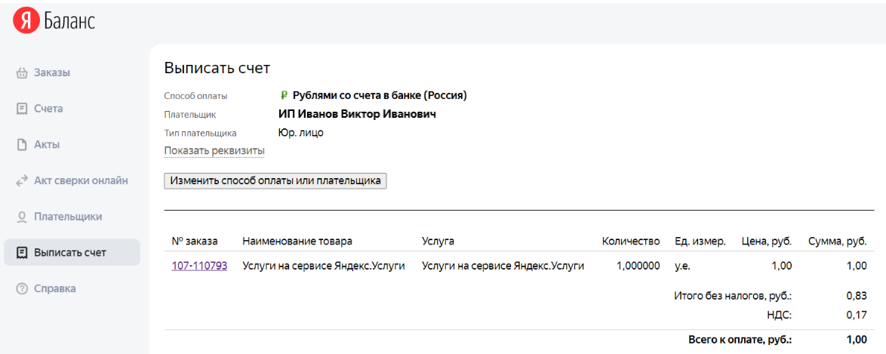Click the Yandex Balance logo

54,21
